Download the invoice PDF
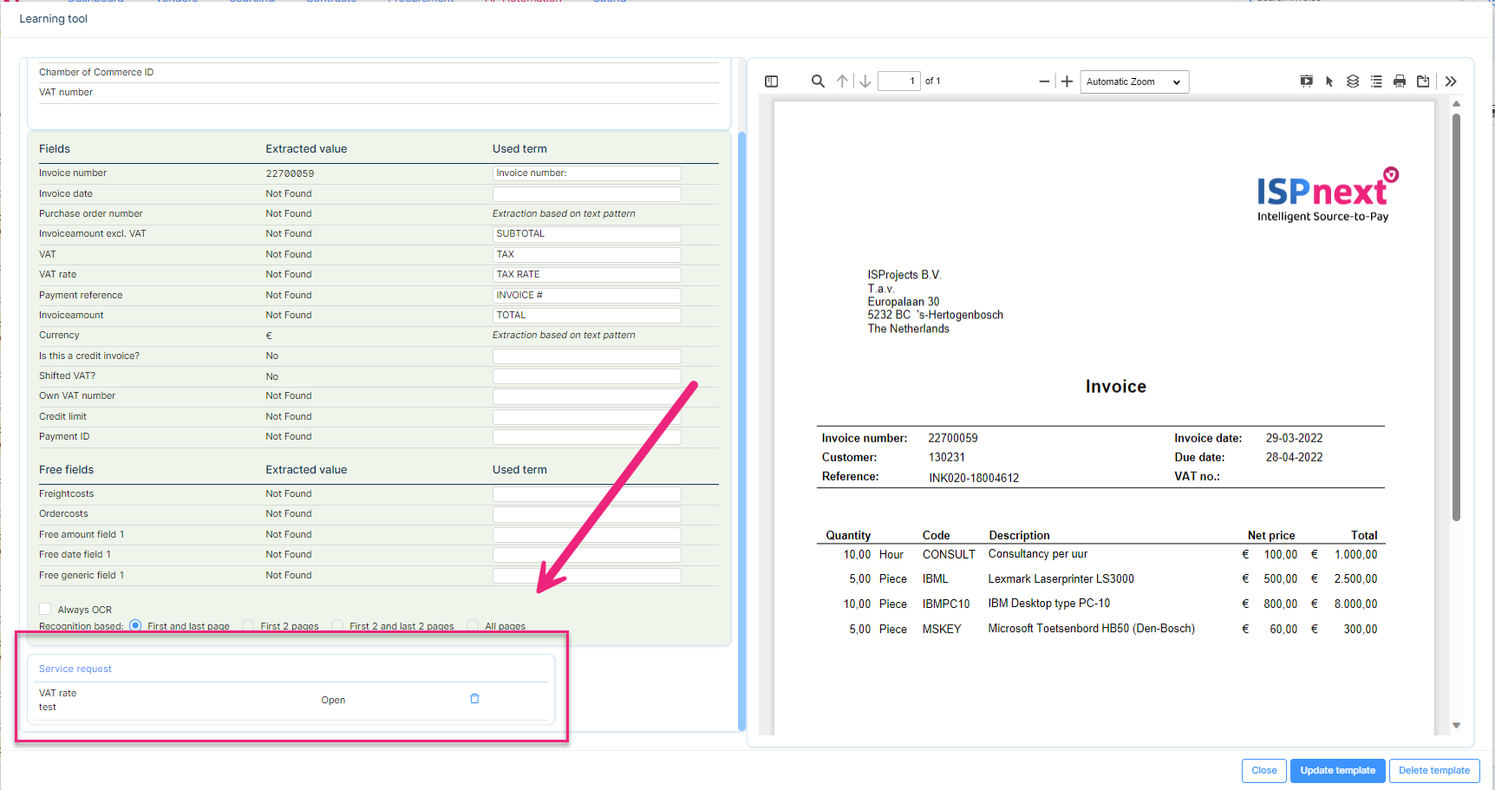The width and height of the screenshot is (1495, 790). 1423,82
